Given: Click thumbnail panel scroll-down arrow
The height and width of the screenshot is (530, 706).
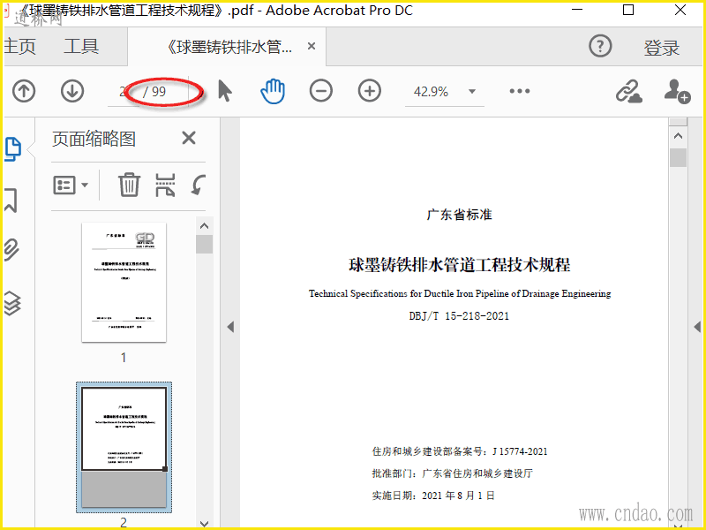Looking at the screenshot, I should (x=205, y=523).
